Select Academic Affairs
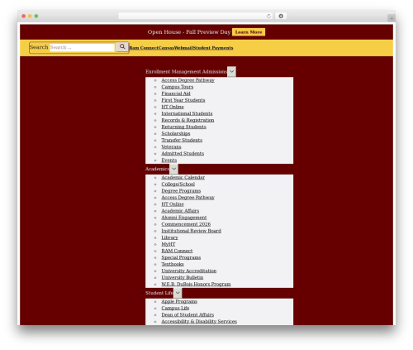Screen dimensions: 413x350 (180, 211)
